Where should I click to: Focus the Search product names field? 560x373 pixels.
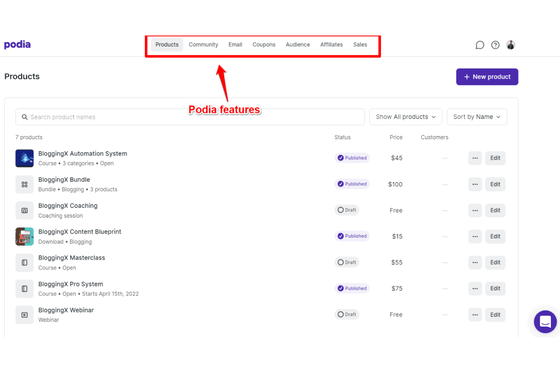pyautogui.click(x=190, y=117)
